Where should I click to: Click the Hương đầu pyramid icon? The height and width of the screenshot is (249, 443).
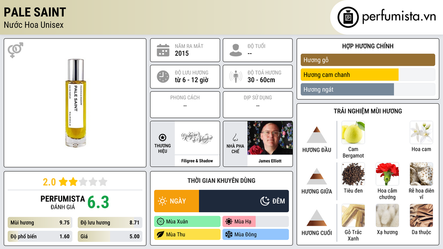pyautogui.click(x=317, y=135)
